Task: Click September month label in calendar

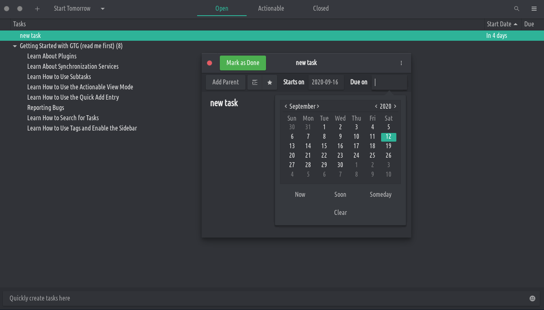Action: (302, 106)
